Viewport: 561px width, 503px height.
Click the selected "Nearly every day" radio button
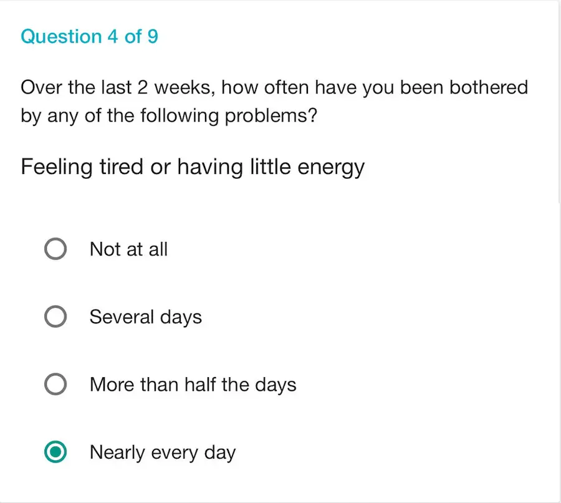pyautogui.click(x=55, y=453)
